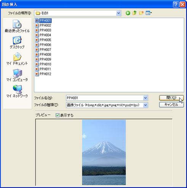Click the Mt. Fuji preview image
The width and height of the screenshot is (187, 188).
104,152
